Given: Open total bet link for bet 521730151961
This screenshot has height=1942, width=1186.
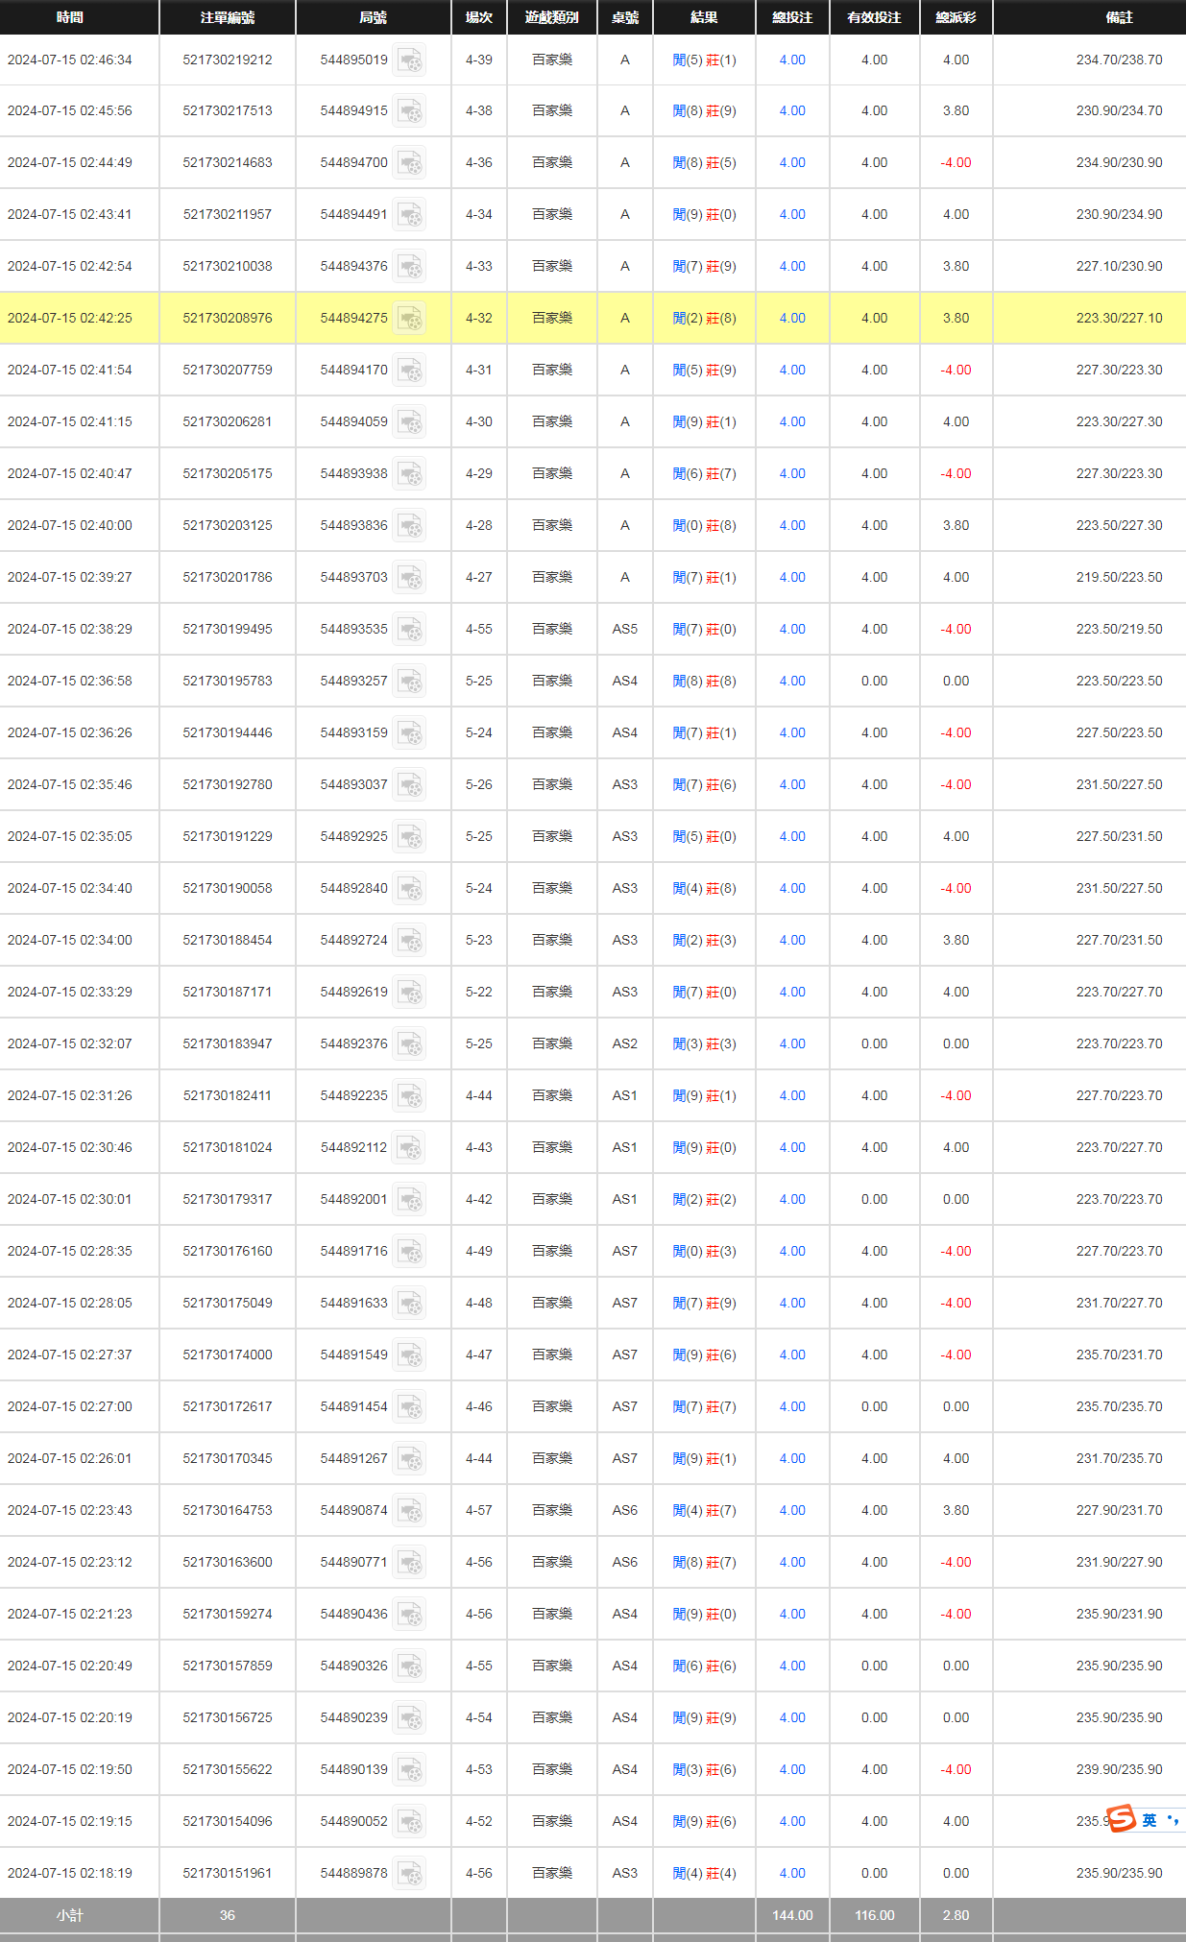Looking at the screenshot, I should point(792,1873).
